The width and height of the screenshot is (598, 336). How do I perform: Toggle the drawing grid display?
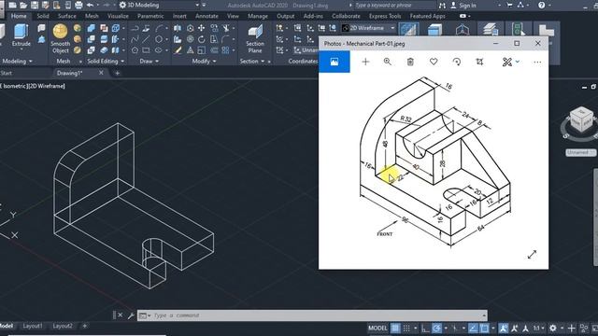[x=395, y=328]
